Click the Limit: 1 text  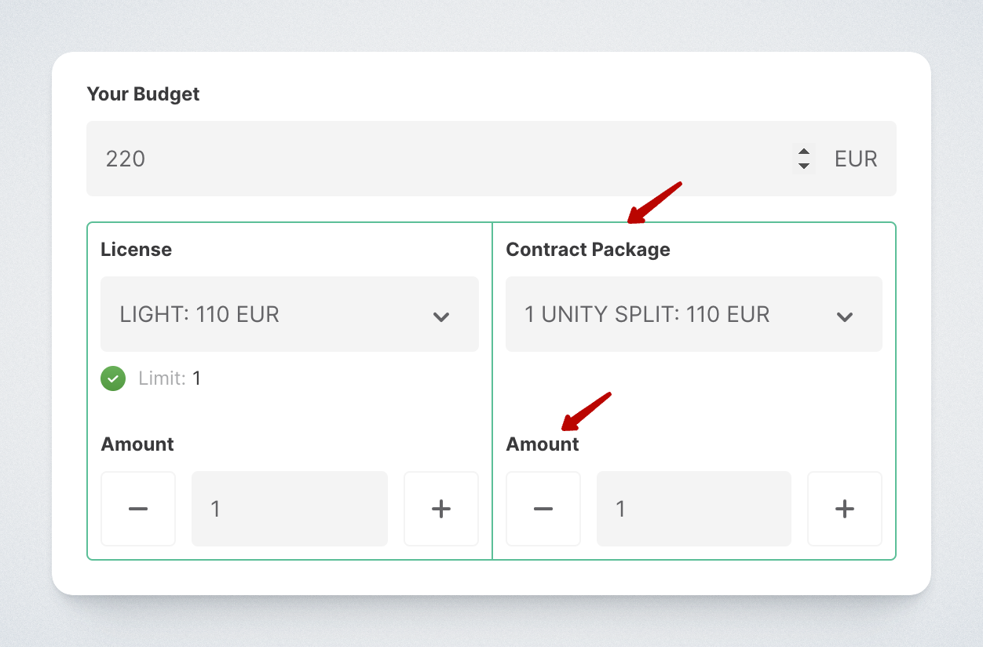170,378
